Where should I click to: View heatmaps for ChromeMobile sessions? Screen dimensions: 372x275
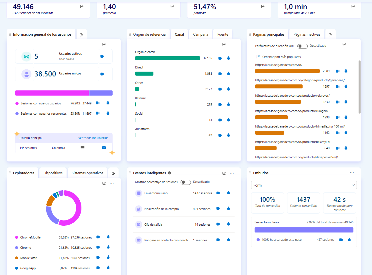click(x=108, y=237)
